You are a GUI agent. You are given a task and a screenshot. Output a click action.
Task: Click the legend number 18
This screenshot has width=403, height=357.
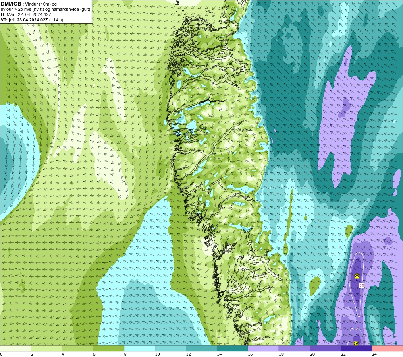point(281,354)
